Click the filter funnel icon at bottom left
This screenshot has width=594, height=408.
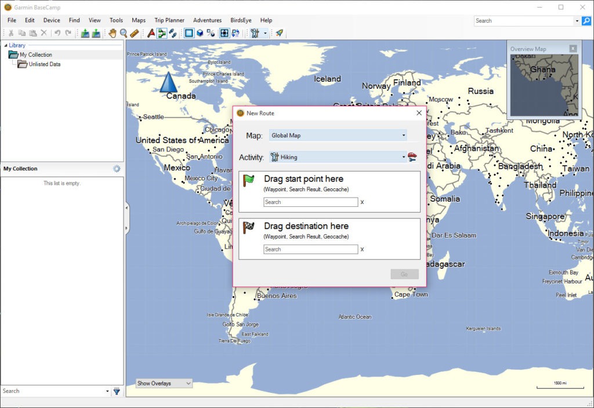coord(117,391)
